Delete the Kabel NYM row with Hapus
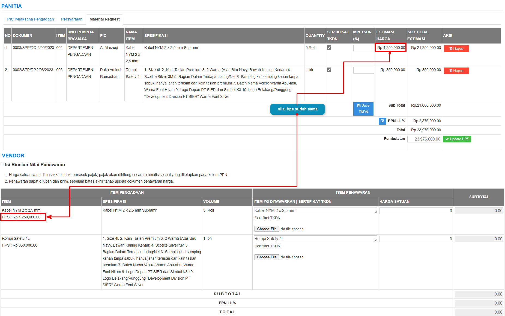 (x=456, y=49)
